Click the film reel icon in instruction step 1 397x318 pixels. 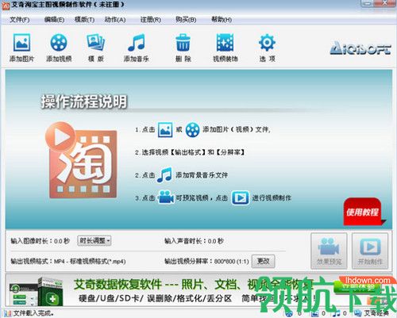point(192,129)
